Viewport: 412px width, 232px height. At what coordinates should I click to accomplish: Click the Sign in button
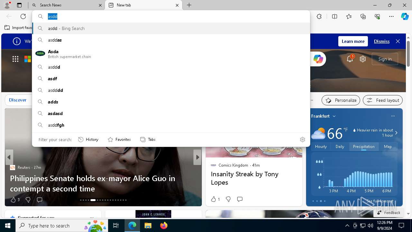385,59
